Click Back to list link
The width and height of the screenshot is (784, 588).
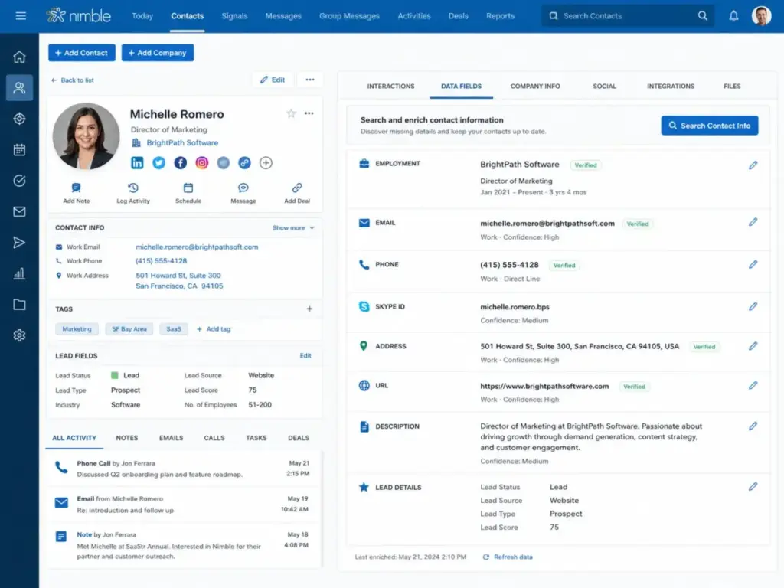(x=73, y=80)
